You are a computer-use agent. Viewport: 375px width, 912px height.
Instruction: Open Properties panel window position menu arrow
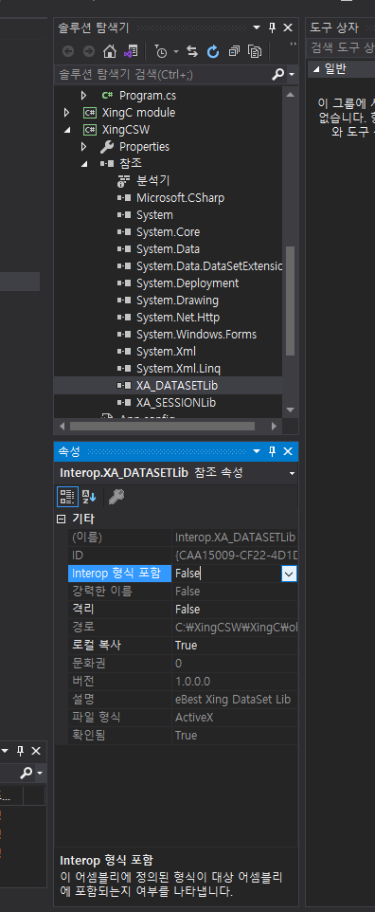click(257, 451)
